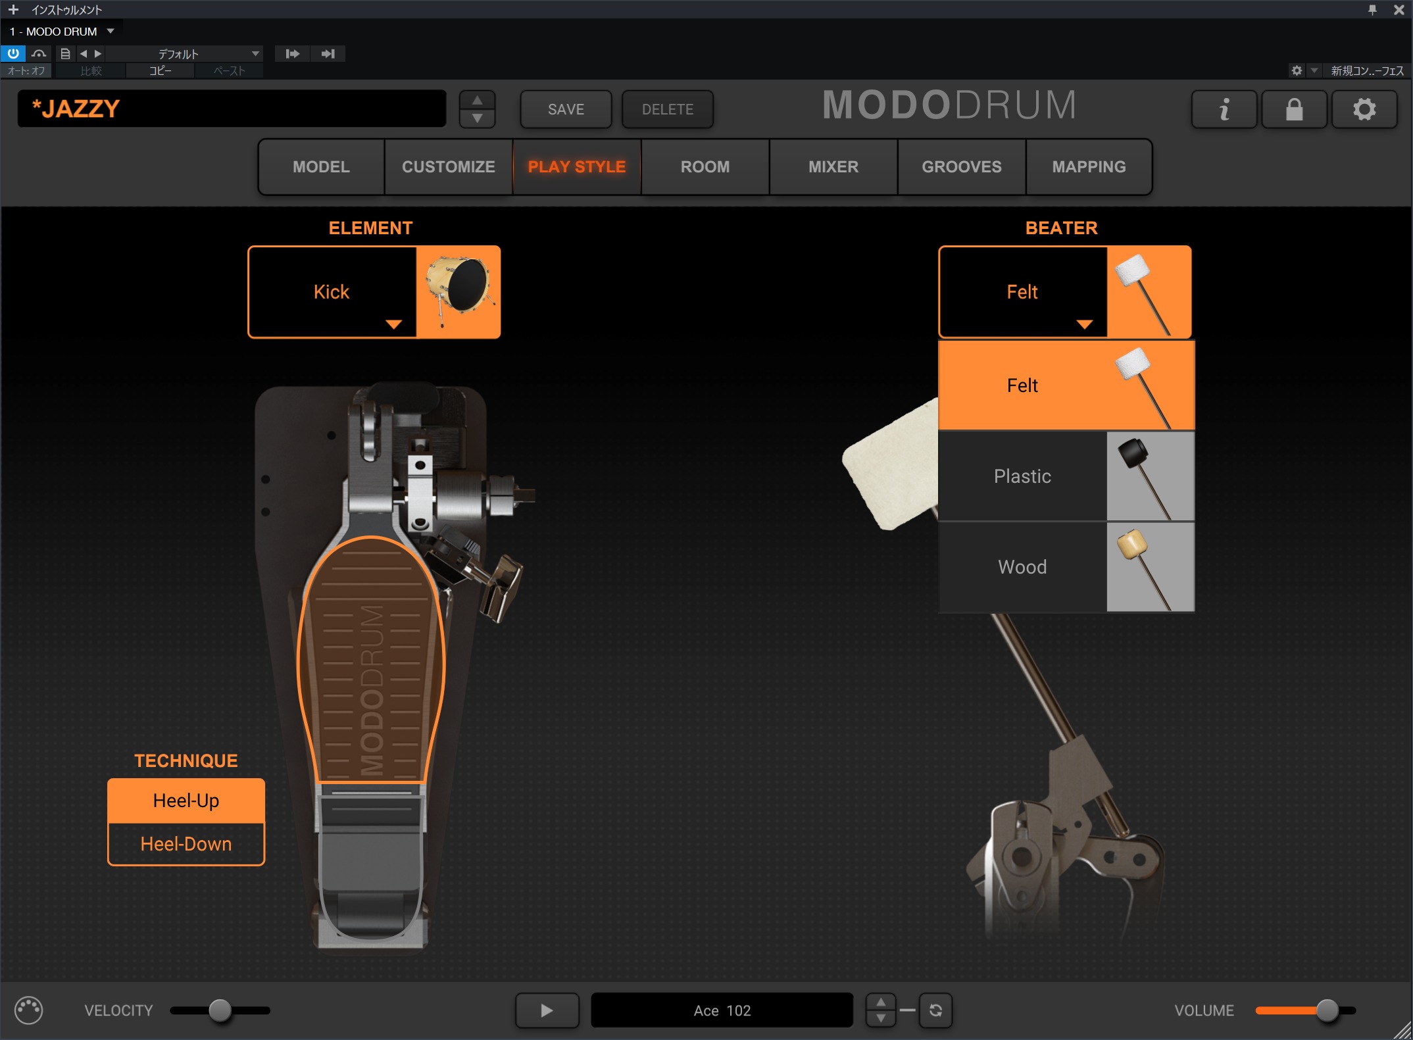This screenshot has width=1413, height=1040.
Task: Open the MAPPING tab
Action: point(1089,166)
